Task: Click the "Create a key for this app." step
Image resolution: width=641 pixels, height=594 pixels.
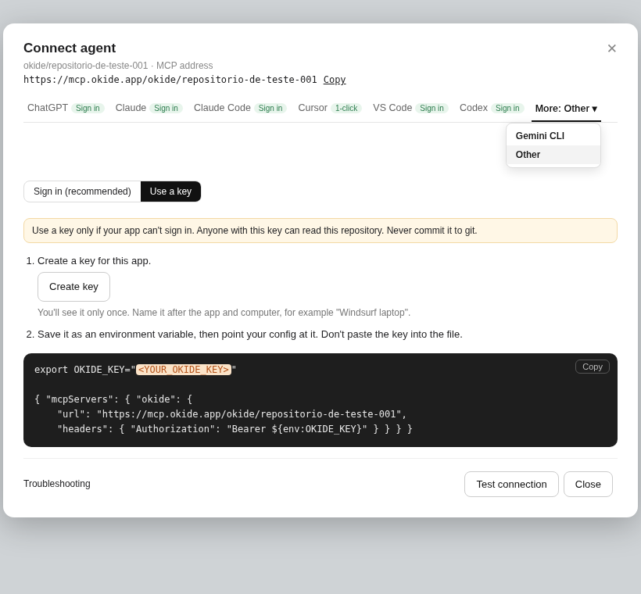Action: click(x=94, y=261)
